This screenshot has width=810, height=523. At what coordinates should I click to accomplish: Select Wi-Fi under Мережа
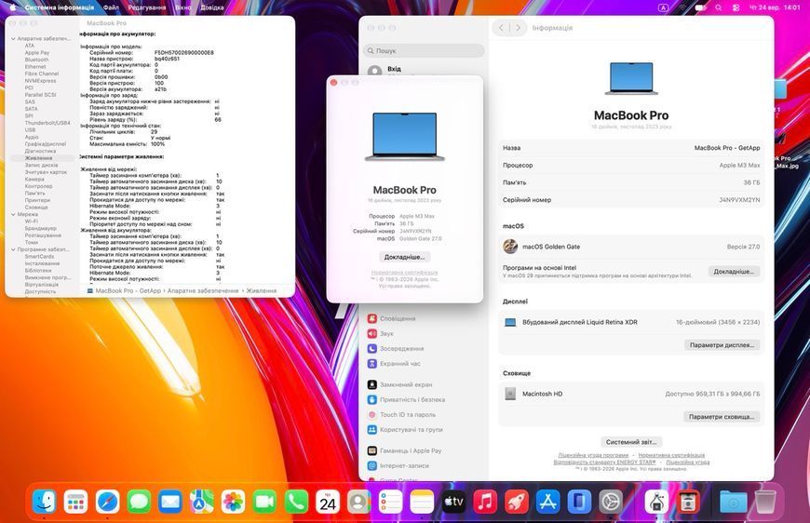tap(32, 221)
